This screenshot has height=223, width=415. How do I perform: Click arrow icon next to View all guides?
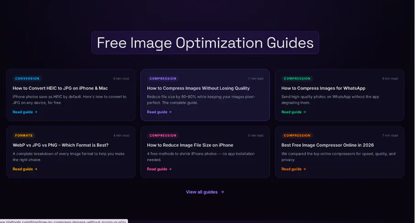pos(222,192)
